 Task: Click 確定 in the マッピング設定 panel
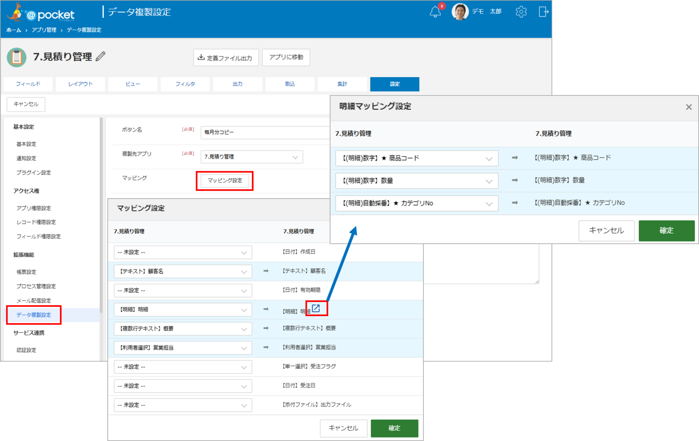[394, 428]
